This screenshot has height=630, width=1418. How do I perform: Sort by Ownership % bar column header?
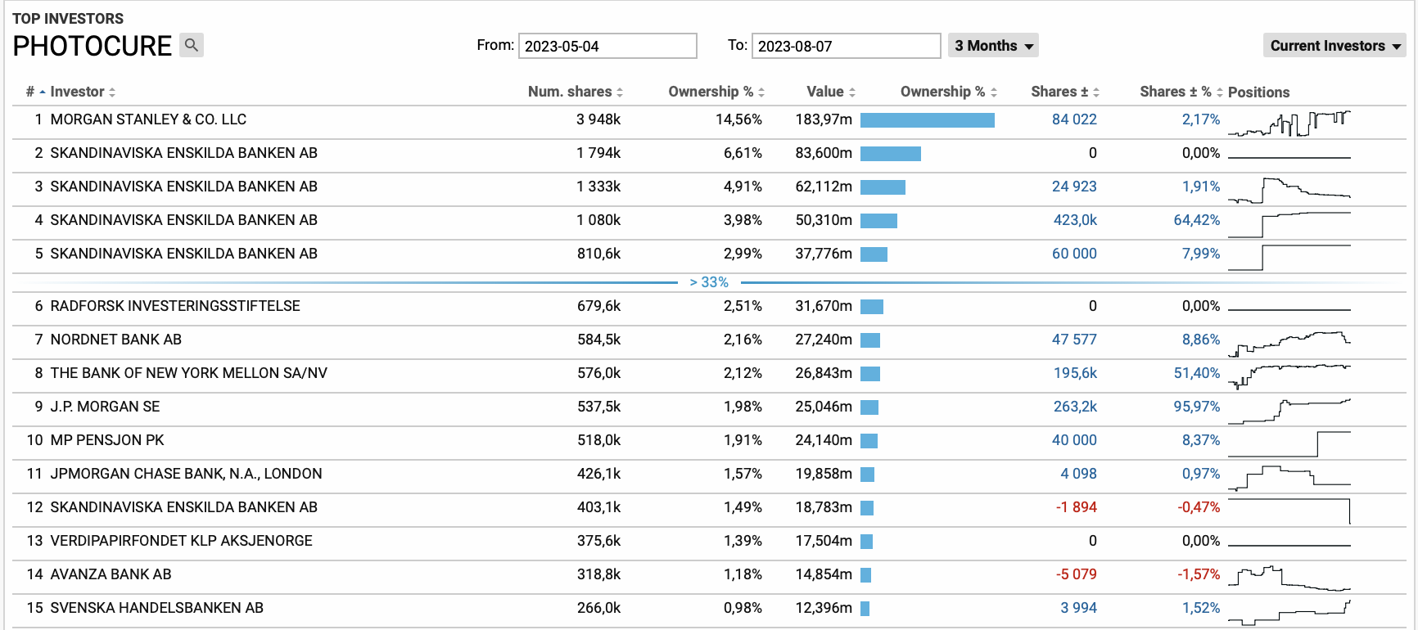click(949, 92)
